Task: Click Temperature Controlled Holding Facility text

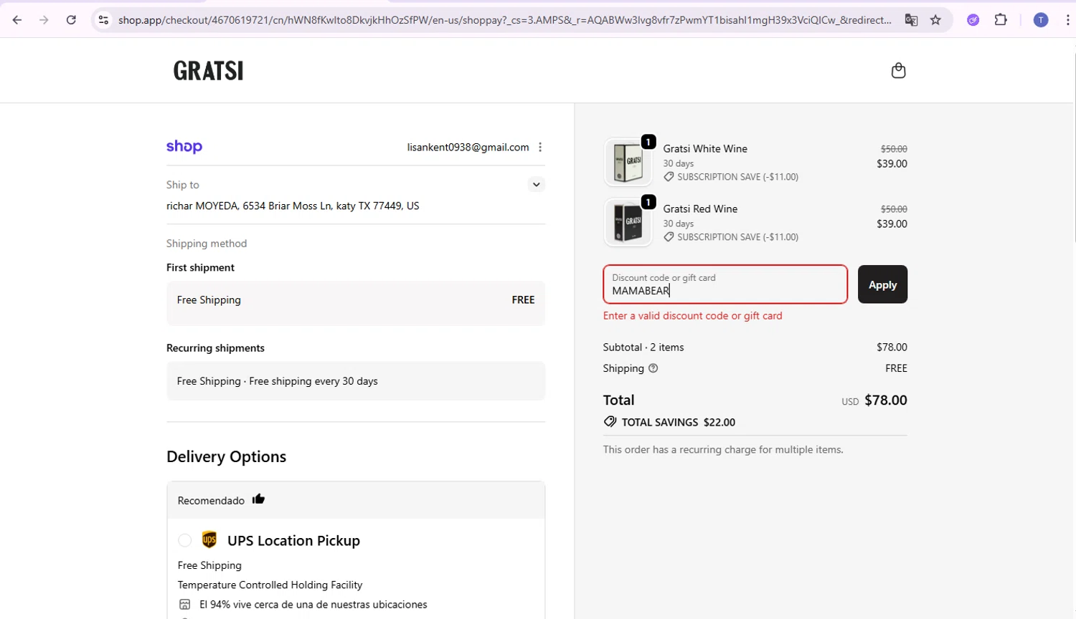Action: 270,585
